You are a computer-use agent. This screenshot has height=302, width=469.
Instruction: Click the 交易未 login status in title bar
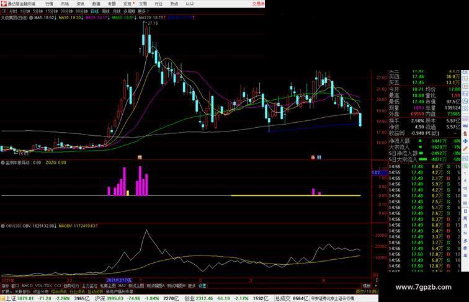(x=259, y=4)
